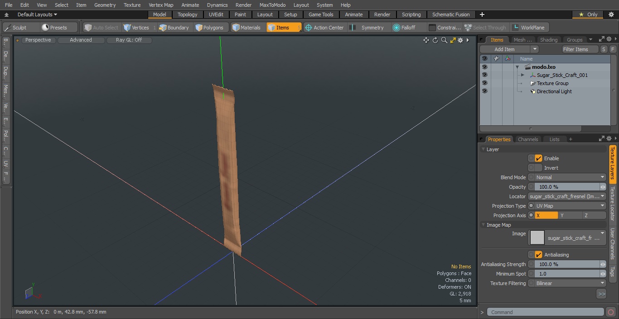This screenshot has height=319, width=619.
Task: Open WorkPlane options
Action: (529, 28)
